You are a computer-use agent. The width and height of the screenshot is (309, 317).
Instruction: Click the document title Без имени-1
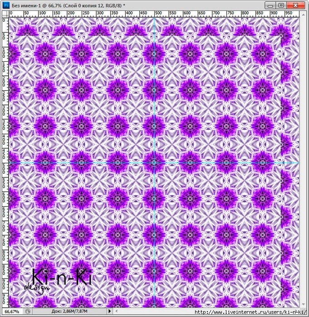pos(26,5)
